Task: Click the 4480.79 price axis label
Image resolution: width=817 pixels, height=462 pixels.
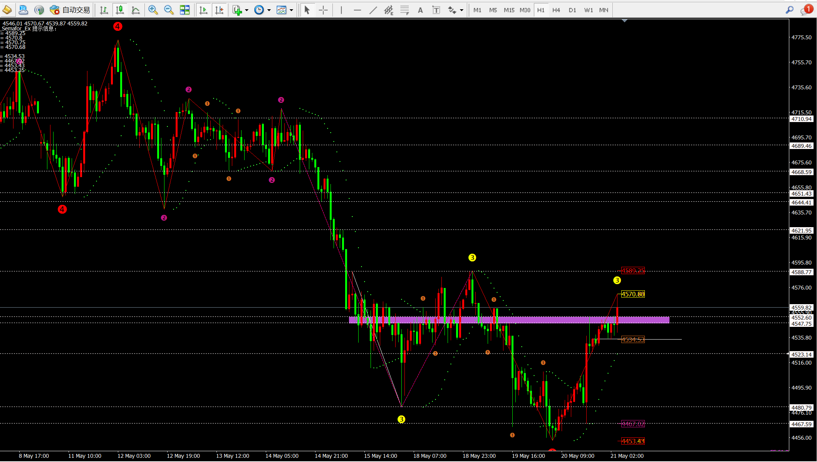Action: click(802, 407)
